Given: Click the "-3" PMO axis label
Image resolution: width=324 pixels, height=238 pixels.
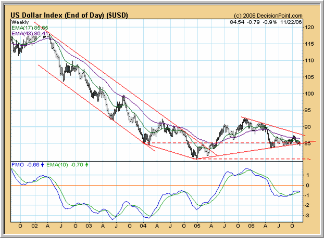Looking at the screenshot, I should [307, 216].
